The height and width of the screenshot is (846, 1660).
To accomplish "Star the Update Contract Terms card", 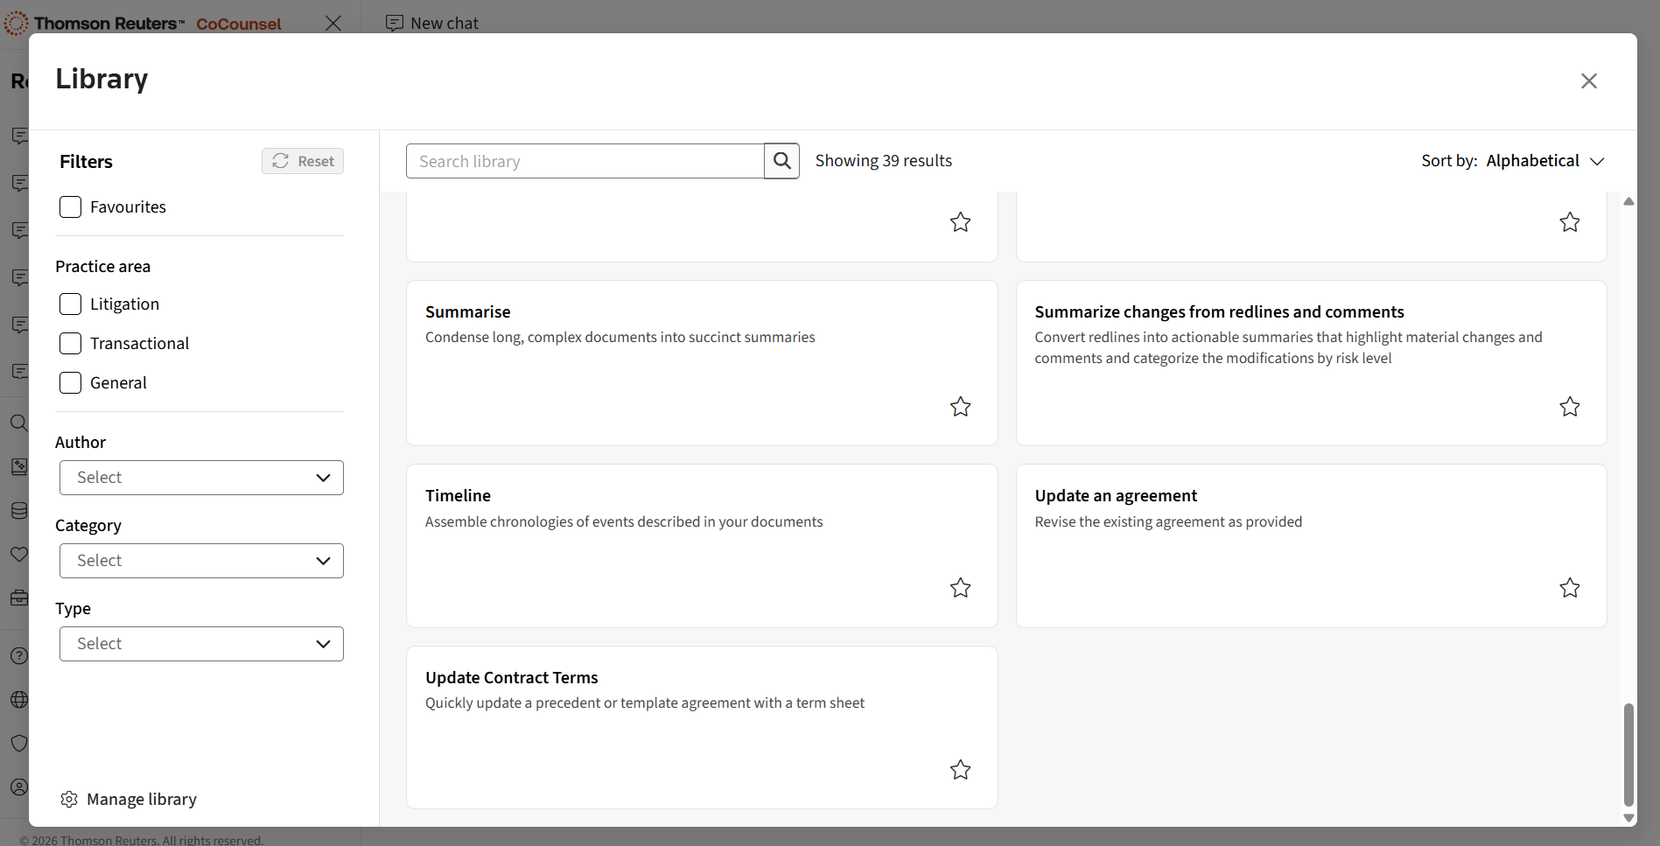I will pos(960,770).
